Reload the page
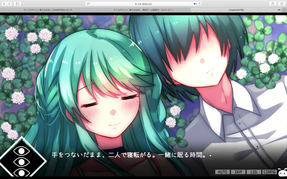Screen dimensions: 287x179 click(199, 4)
